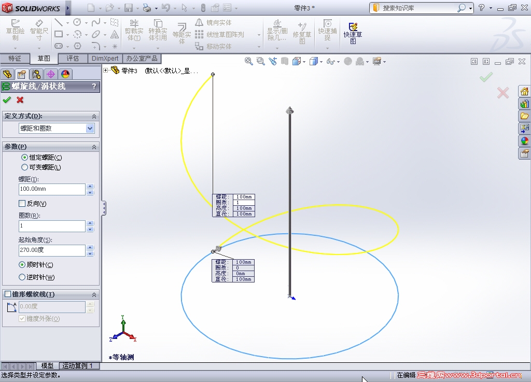Increase Revolutions (圈数) spinner up
The height and width of the screenshot is (382, 531).
click(90, 223)
